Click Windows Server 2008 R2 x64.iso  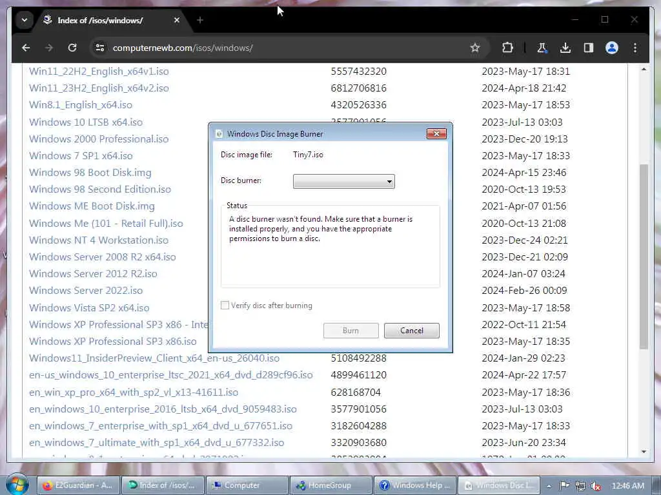[103, 257]
